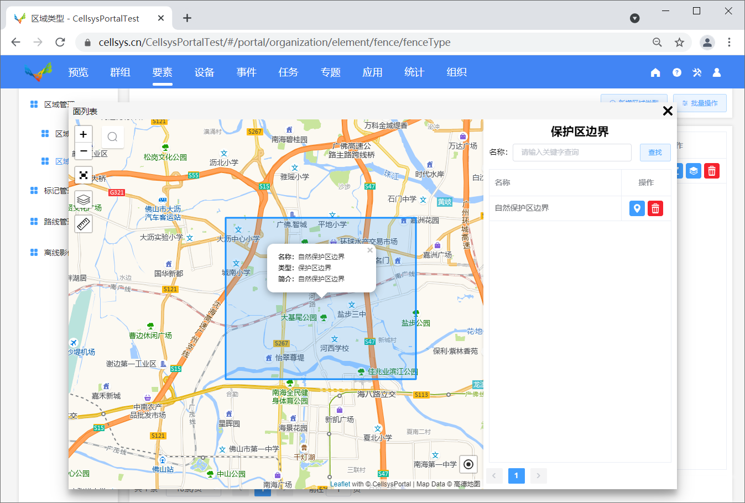The width and height of the screenshot is (745, 503).
Task: Locate current position on map
Action: coord(468,464)
